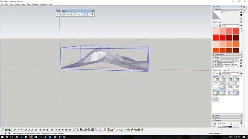This screenshot has height=139, width=248.
Task: Open the Draw menu
Action: [x=23, y=4]
